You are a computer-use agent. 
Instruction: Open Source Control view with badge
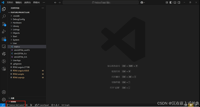coord(4,24)
